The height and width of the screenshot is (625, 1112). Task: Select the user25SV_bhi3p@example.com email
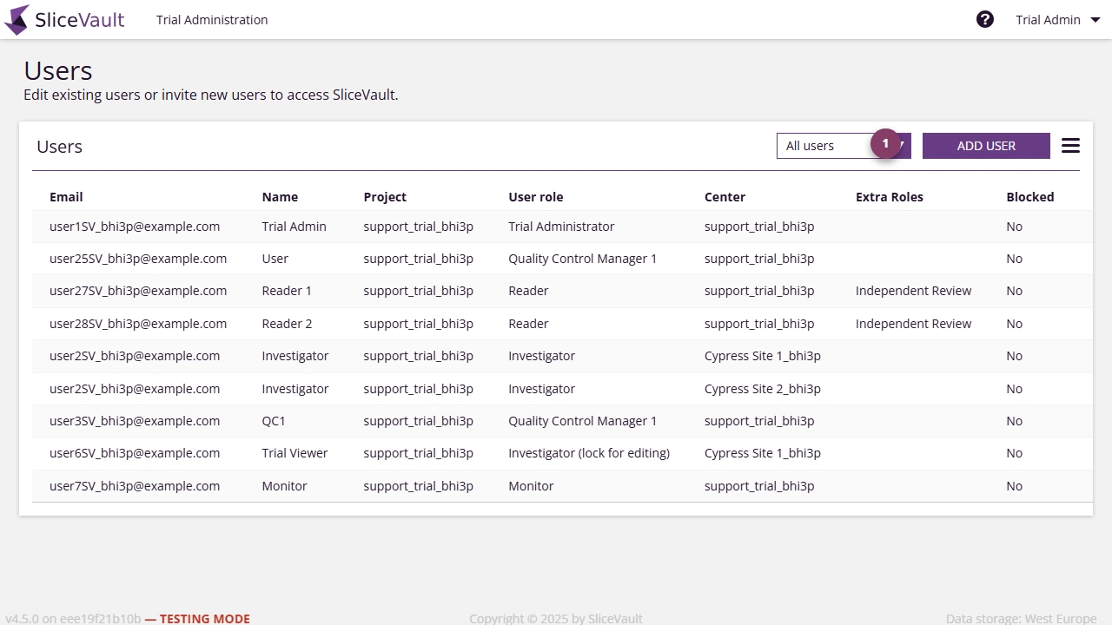click(138, 259)
